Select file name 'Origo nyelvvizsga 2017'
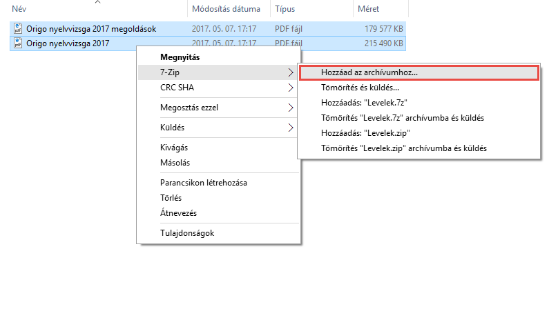Image resolution: width=558 pixels, height=329 pixels. coord(68,43)
